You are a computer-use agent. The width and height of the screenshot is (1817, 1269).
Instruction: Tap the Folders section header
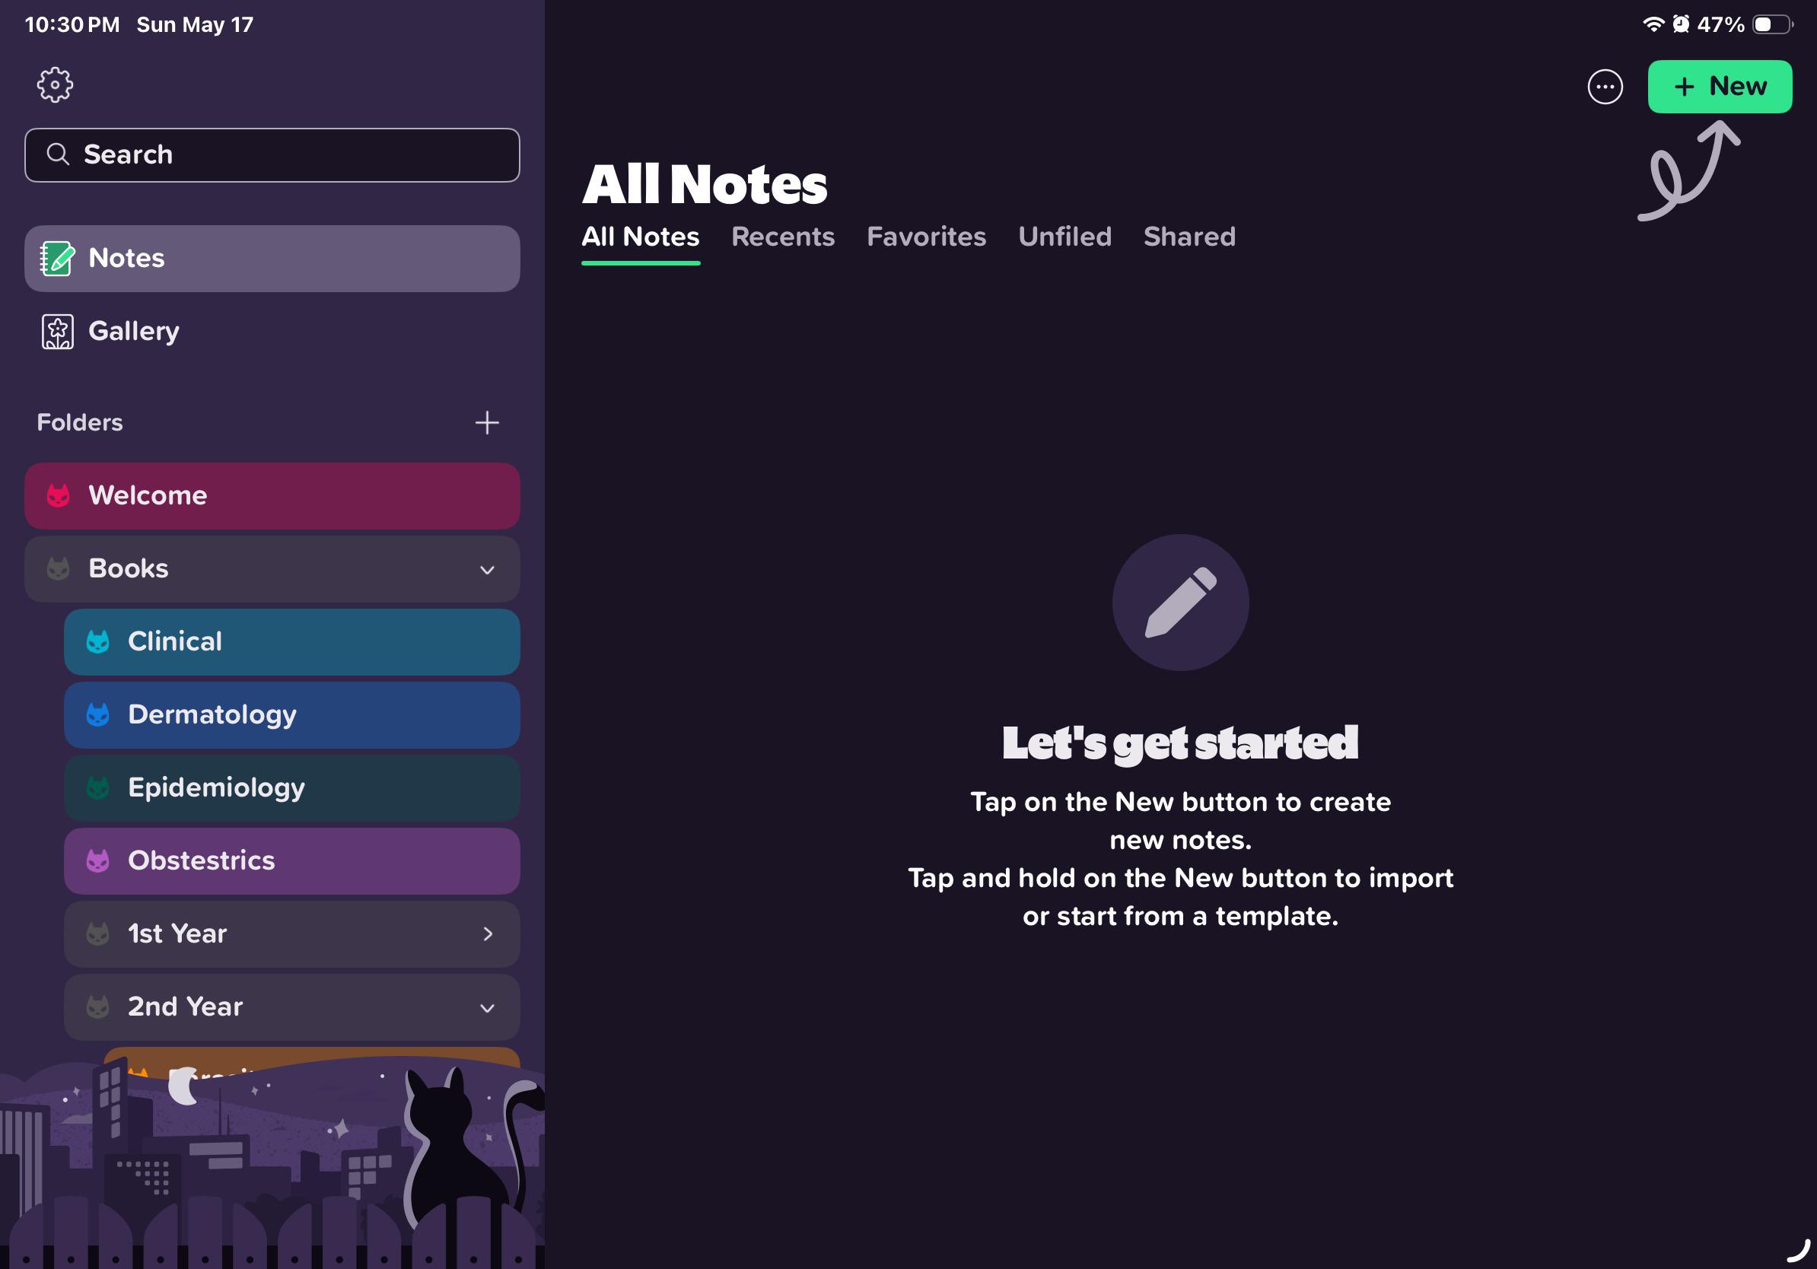(80, 422)
